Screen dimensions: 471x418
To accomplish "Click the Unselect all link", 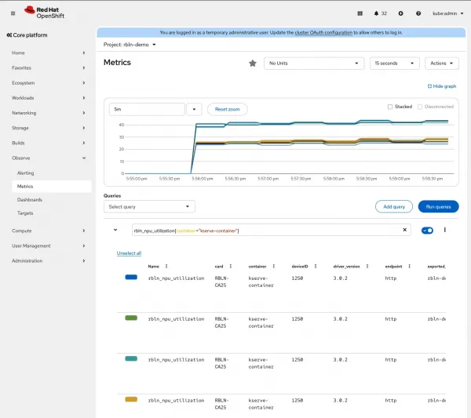I will (x=129, y=253).
